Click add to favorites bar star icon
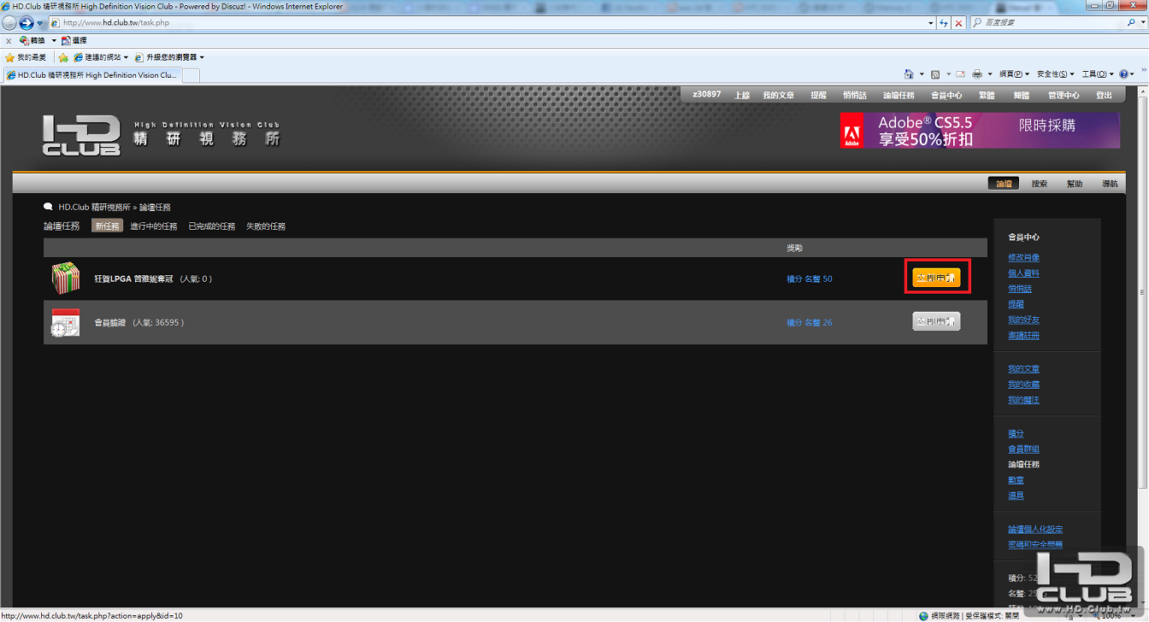1149x622 pixels. [x=62, y=57]
